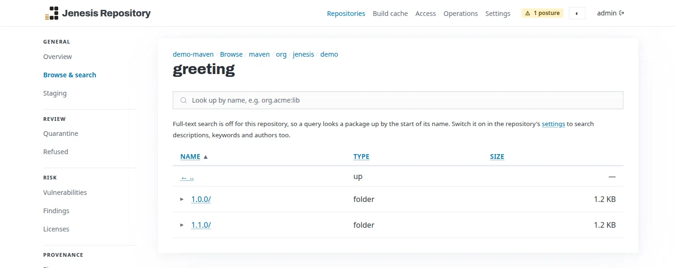This screenshot has width=676, height=268.
Task: Open the 1.1.0/ folder link
Action: pyautogui.click(x=201, y=225)
